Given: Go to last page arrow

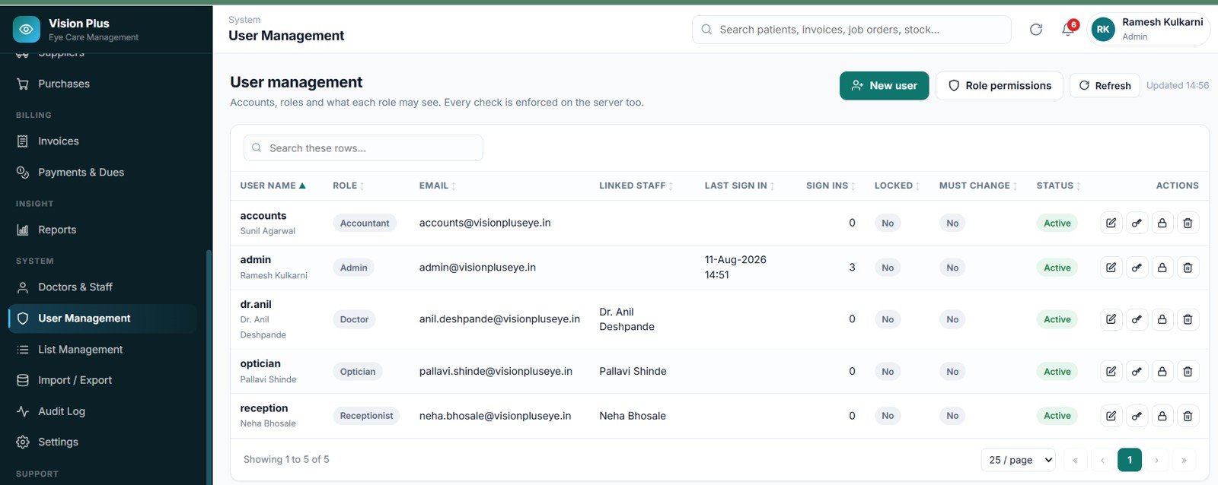Looking at the screenshot, I should [1184, 460].
